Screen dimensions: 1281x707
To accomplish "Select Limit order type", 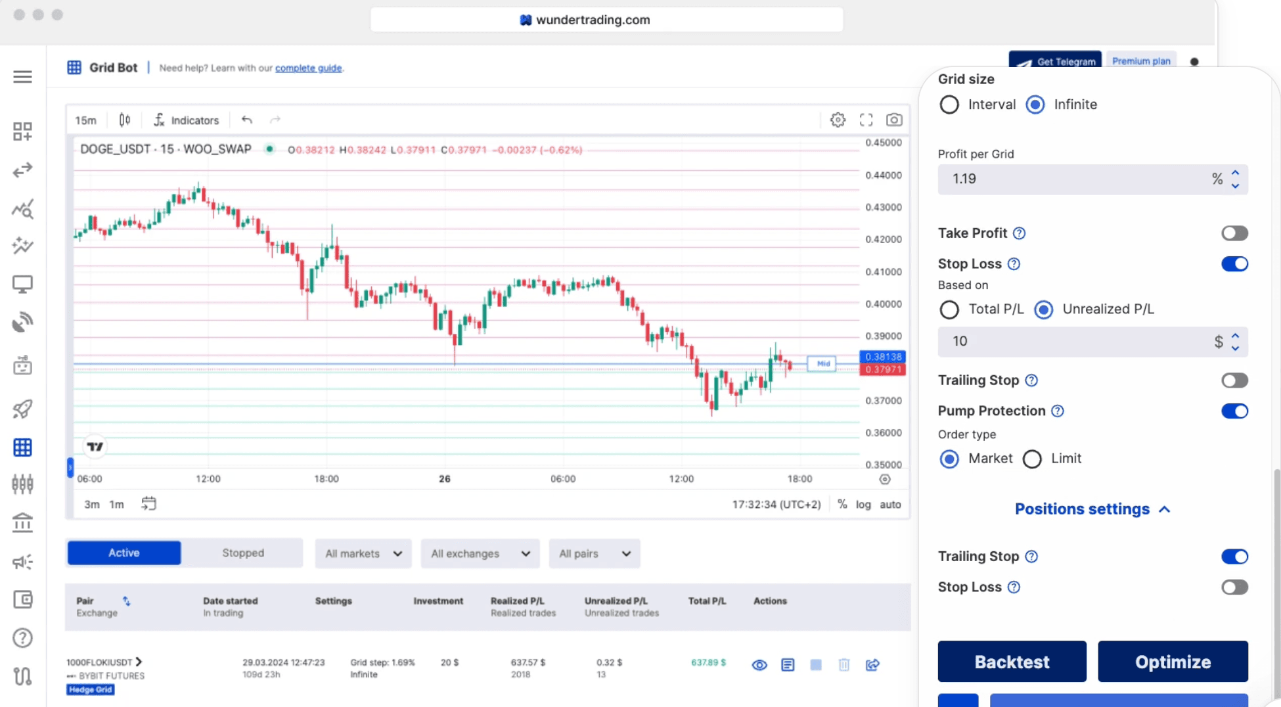I will pyautogui.click(x=1032, y=459).
